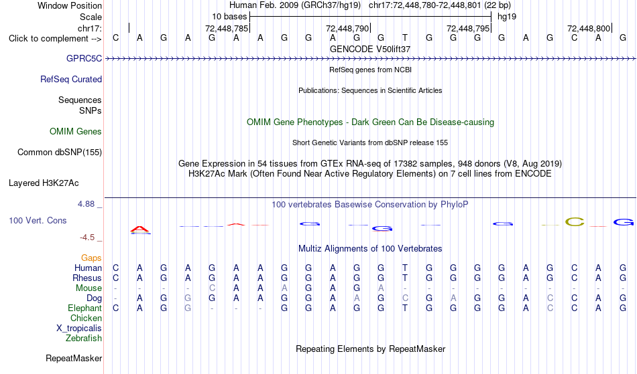The image size is (637, 374).
Task: Click the GTEx Gene Expression track title
Action: [370, 164]
